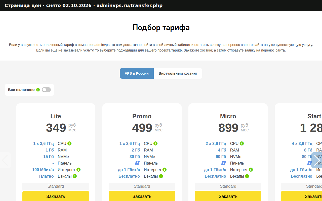Click "2 Гб" RAM value in Promo plan
This screenshot has height=201, width=322.
(x=136, y=150)
